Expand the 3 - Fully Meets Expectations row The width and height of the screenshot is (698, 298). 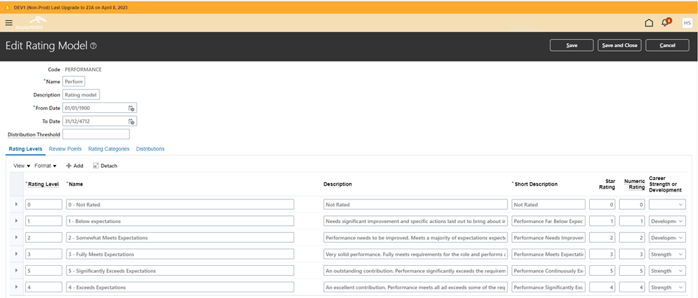point(16,254)
